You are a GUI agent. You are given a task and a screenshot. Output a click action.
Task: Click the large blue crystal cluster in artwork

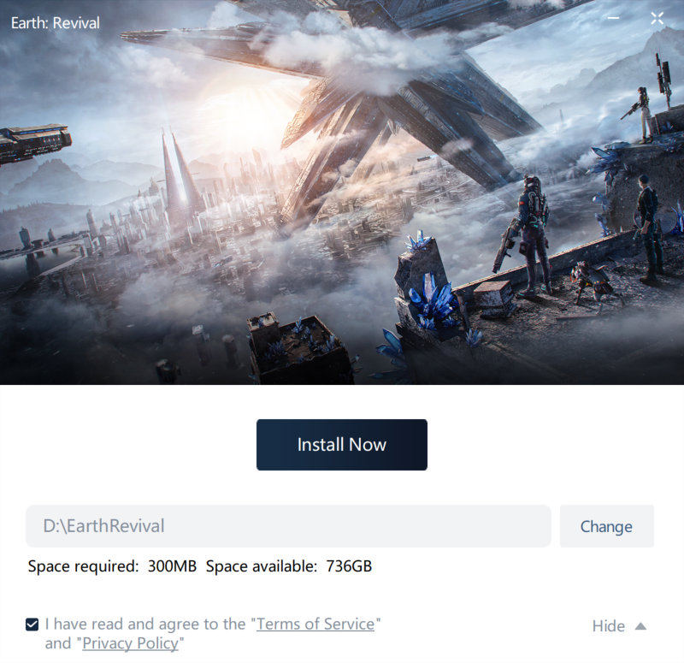[x=433, y=300]
